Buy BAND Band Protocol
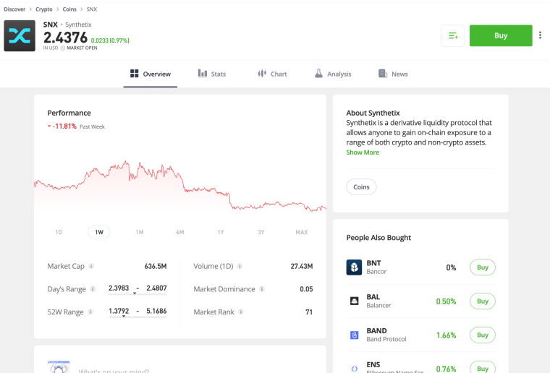This screenshot has width=550, height=373. tap(483, 335)
